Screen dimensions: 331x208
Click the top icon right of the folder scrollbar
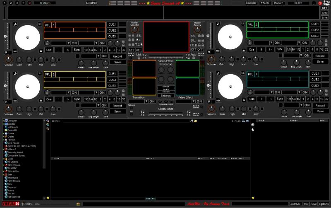(x=48, y=121)
